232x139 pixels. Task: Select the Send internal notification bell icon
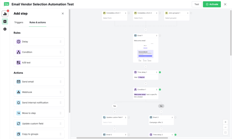point(19,103)
